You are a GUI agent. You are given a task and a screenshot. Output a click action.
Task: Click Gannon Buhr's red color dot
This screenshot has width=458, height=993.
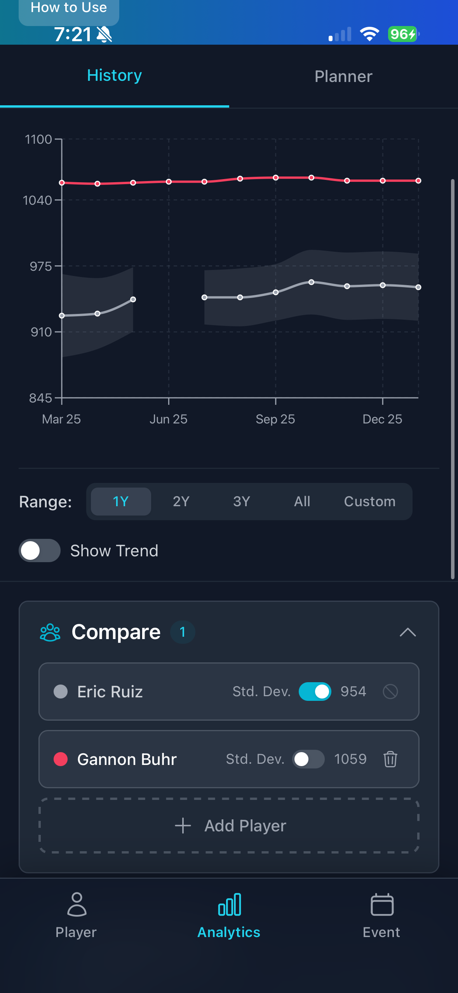point(61,759)
